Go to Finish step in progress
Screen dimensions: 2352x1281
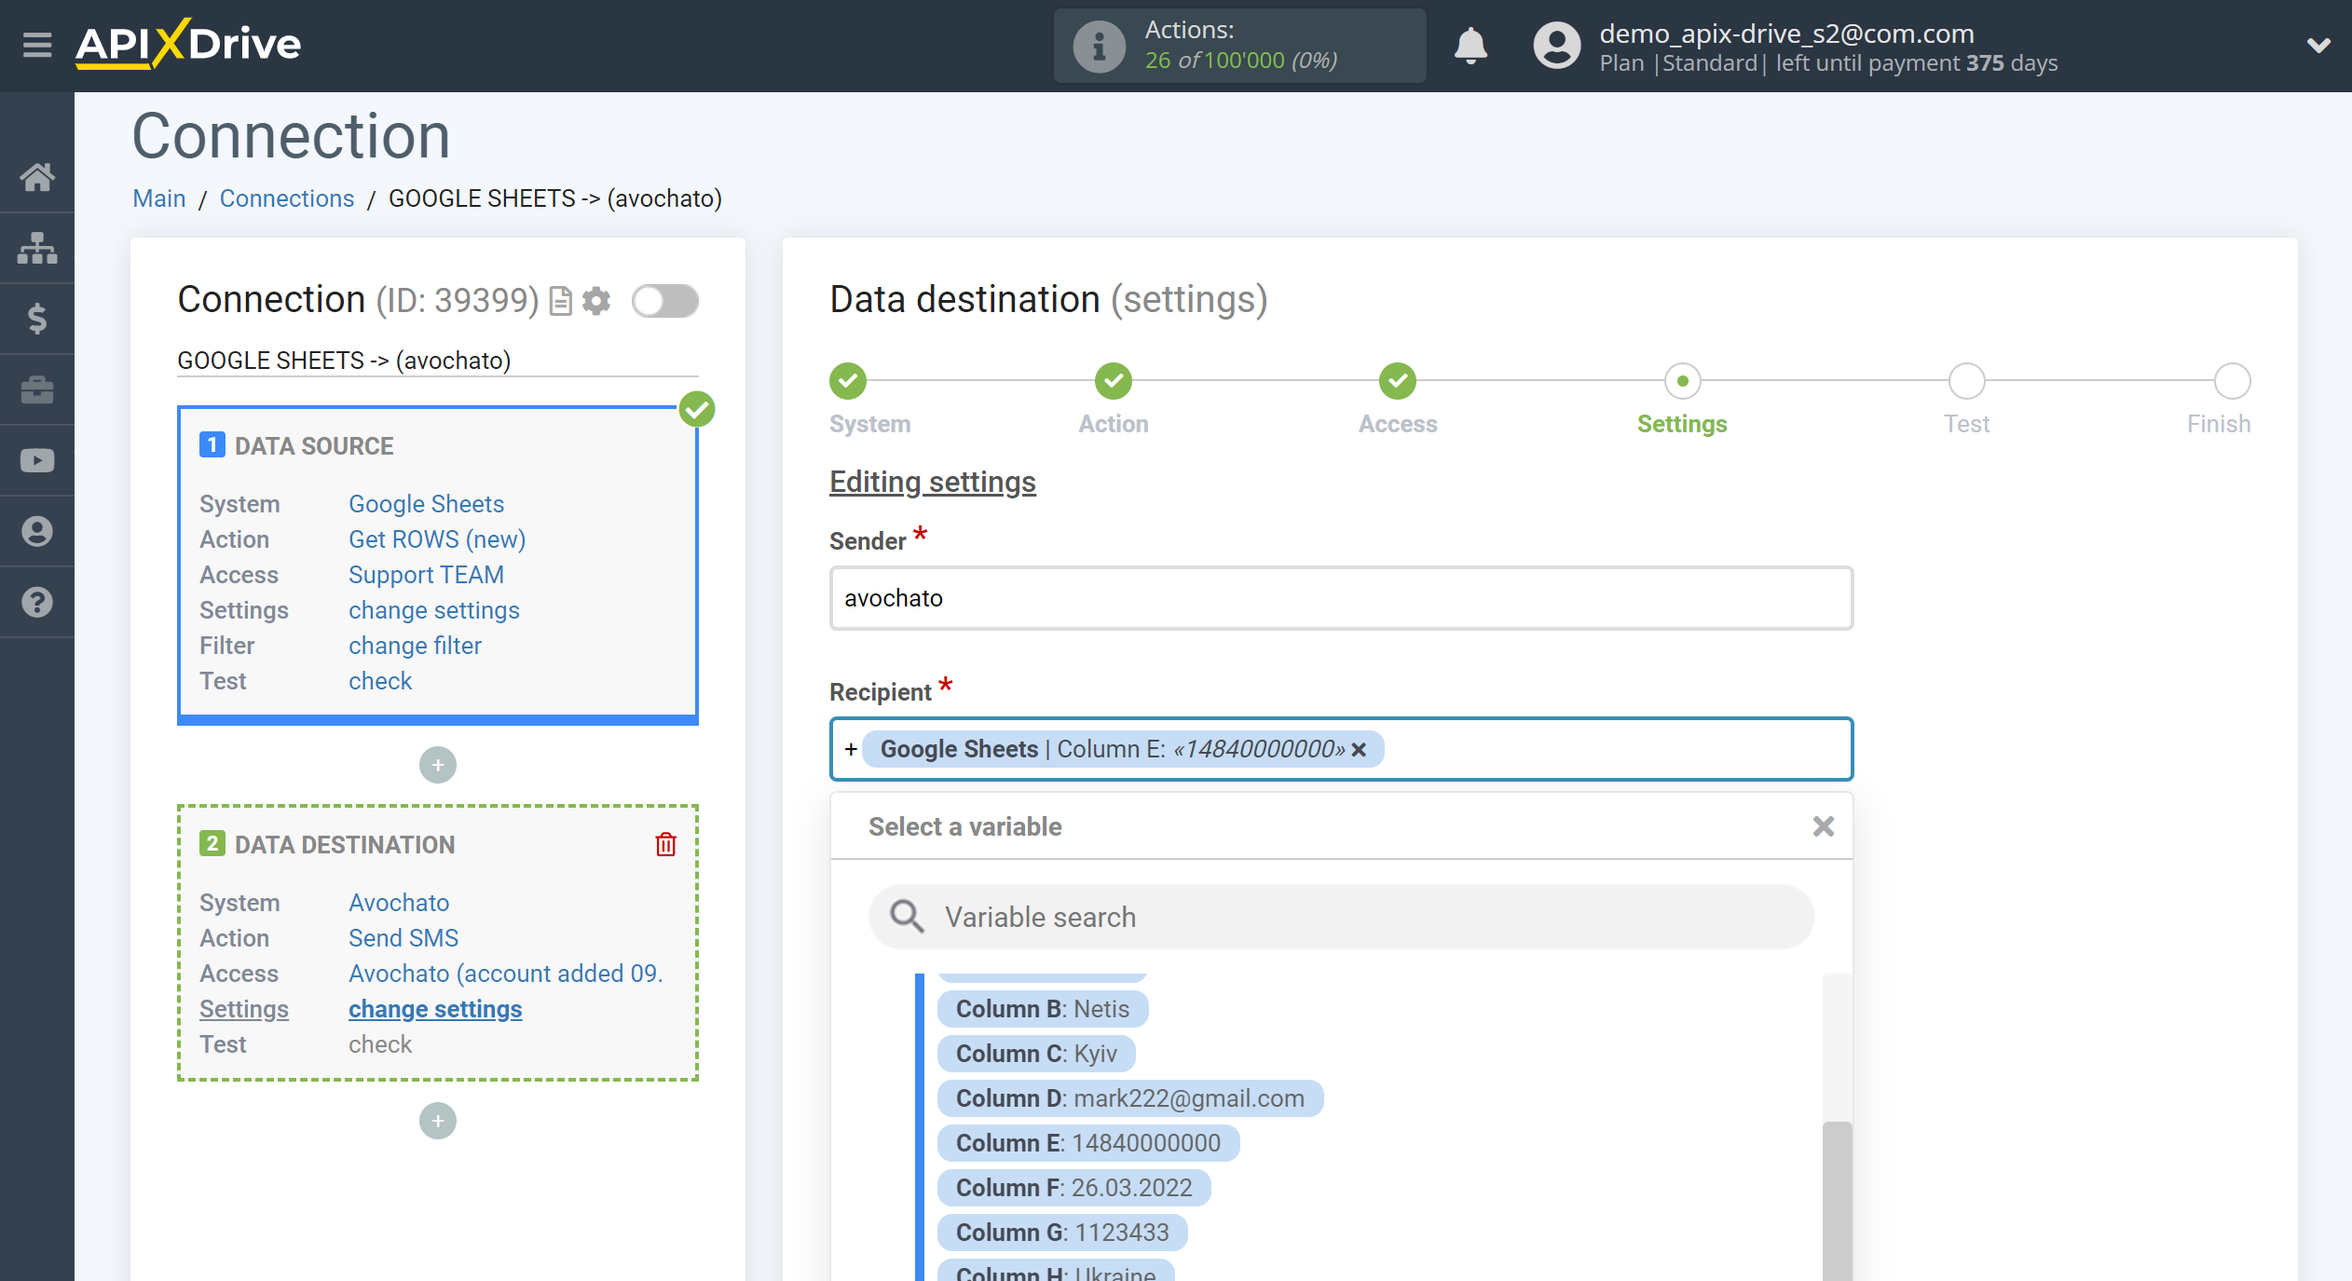click(2233, 381)
